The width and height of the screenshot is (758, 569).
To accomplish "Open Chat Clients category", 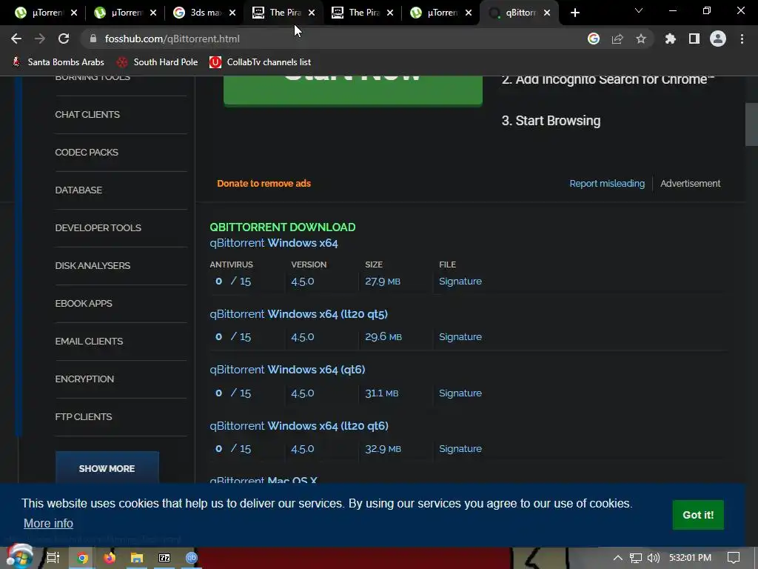I will point(87,115).
